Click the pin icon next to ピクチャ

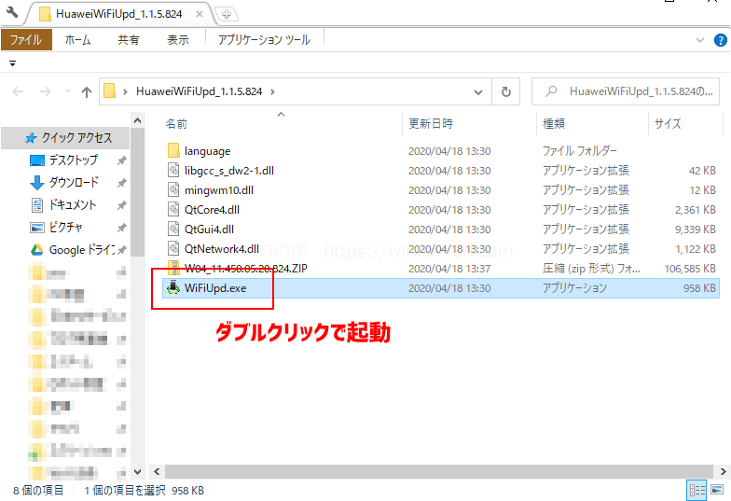click(121, 228)
